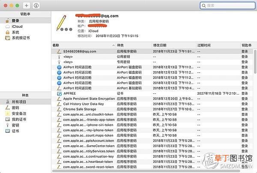Viewport: 257px width, 173px height.
Task: Sort list by 过期时间 column header
Action: pos(218,45)
